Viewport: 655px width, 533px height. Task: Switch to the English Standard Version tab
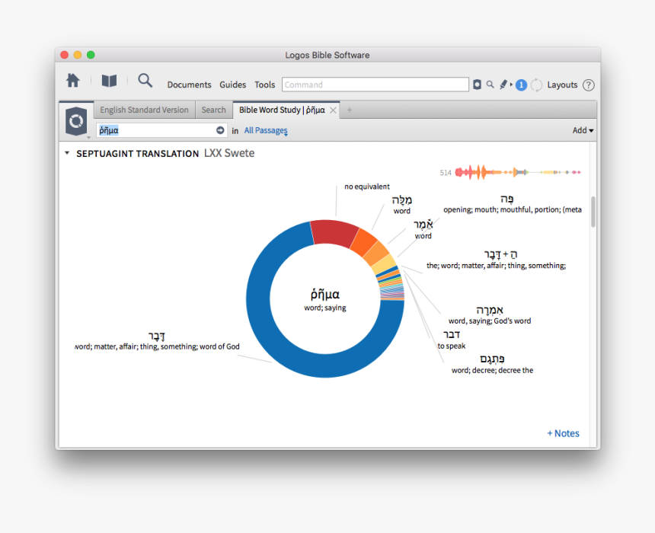click(x=144, y=110)
